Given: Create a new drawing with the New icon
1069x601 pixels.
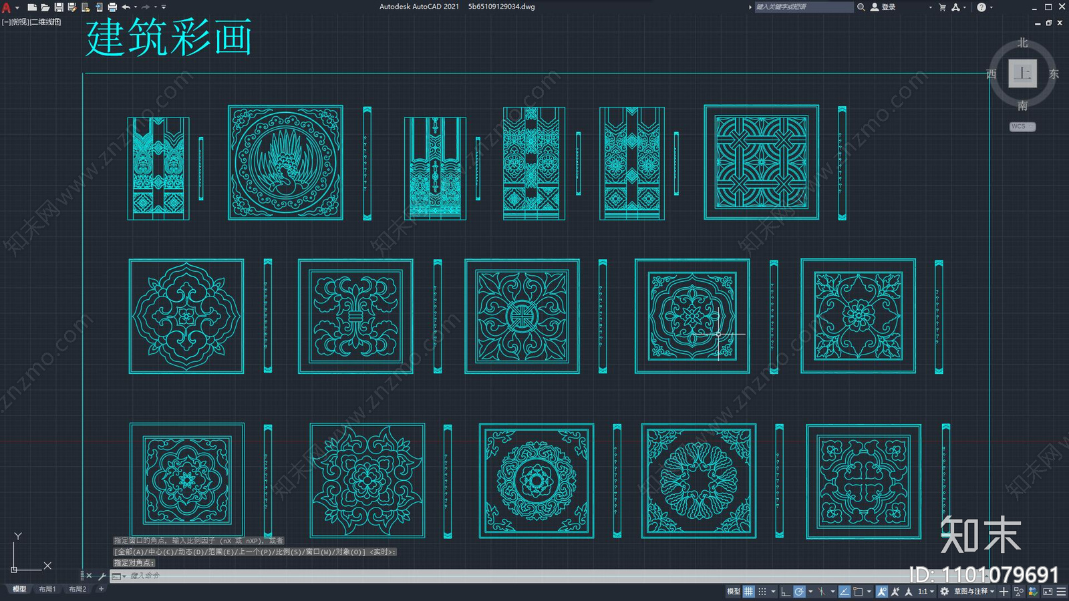Looking at the screenshot, I should 32,7.
